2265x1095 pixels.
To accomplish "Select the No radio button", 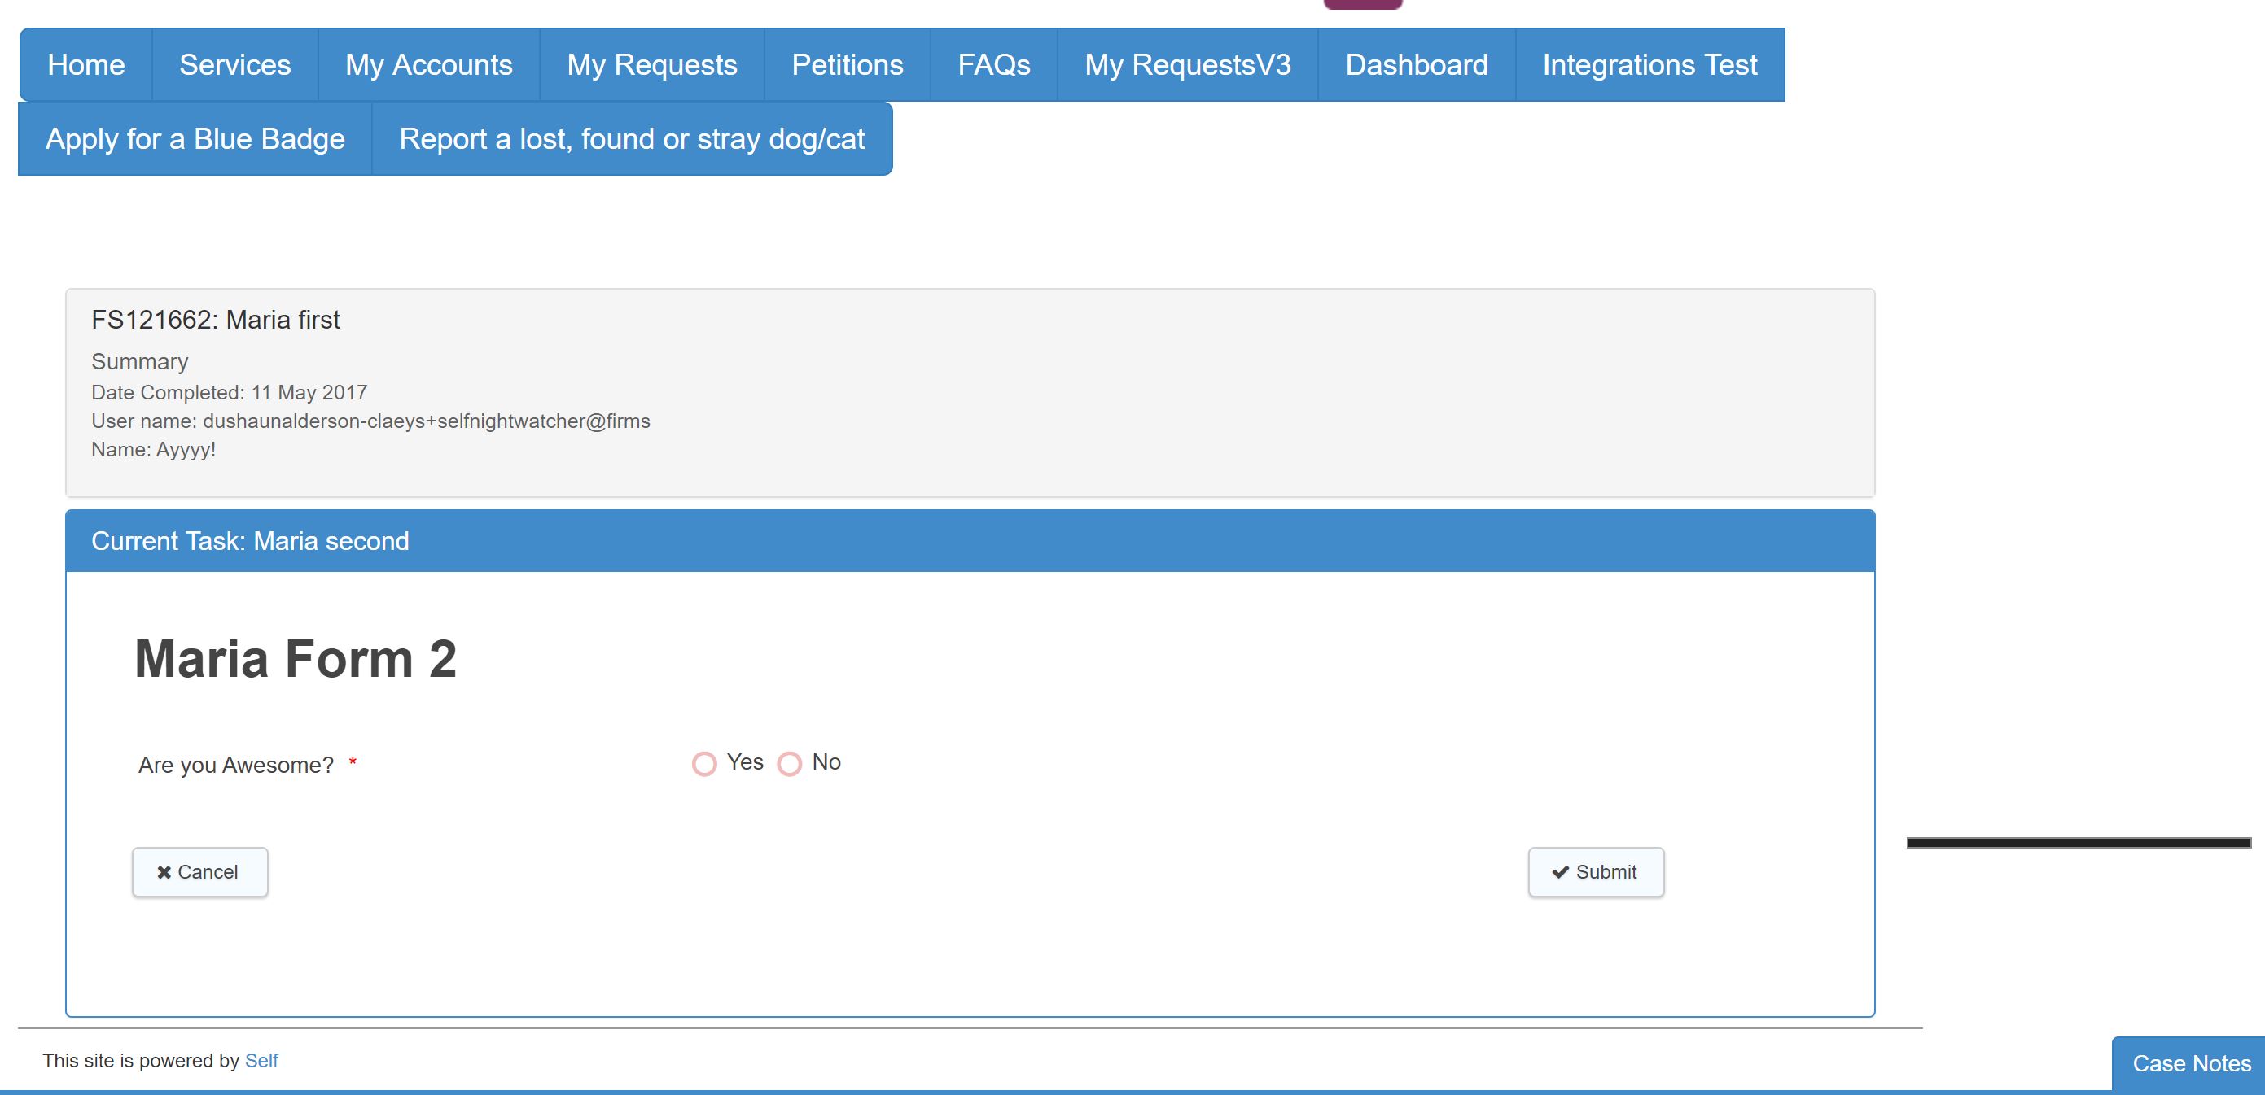I will coord(790,764).
